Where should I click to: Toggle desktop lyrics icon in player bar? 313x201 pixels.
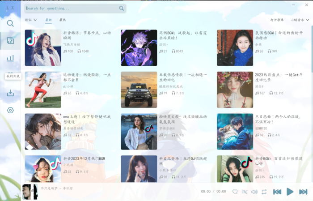pos(245,192)
